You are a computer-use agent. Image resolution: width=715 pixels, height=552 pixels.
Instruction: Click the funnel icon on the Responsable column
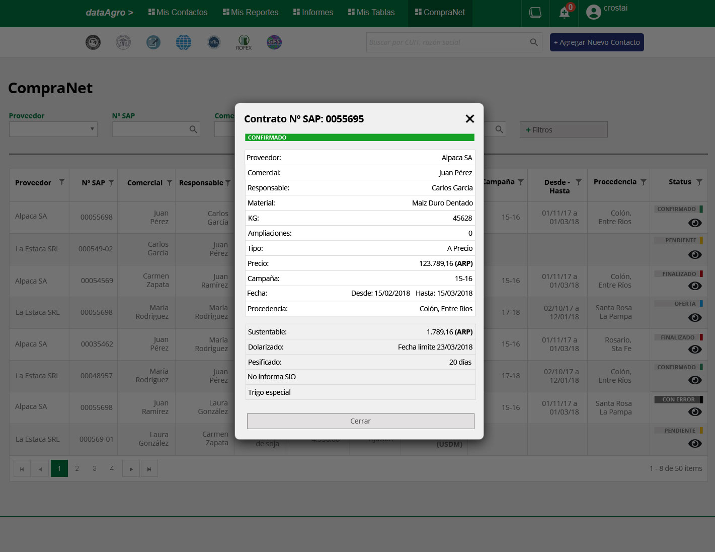228,183
